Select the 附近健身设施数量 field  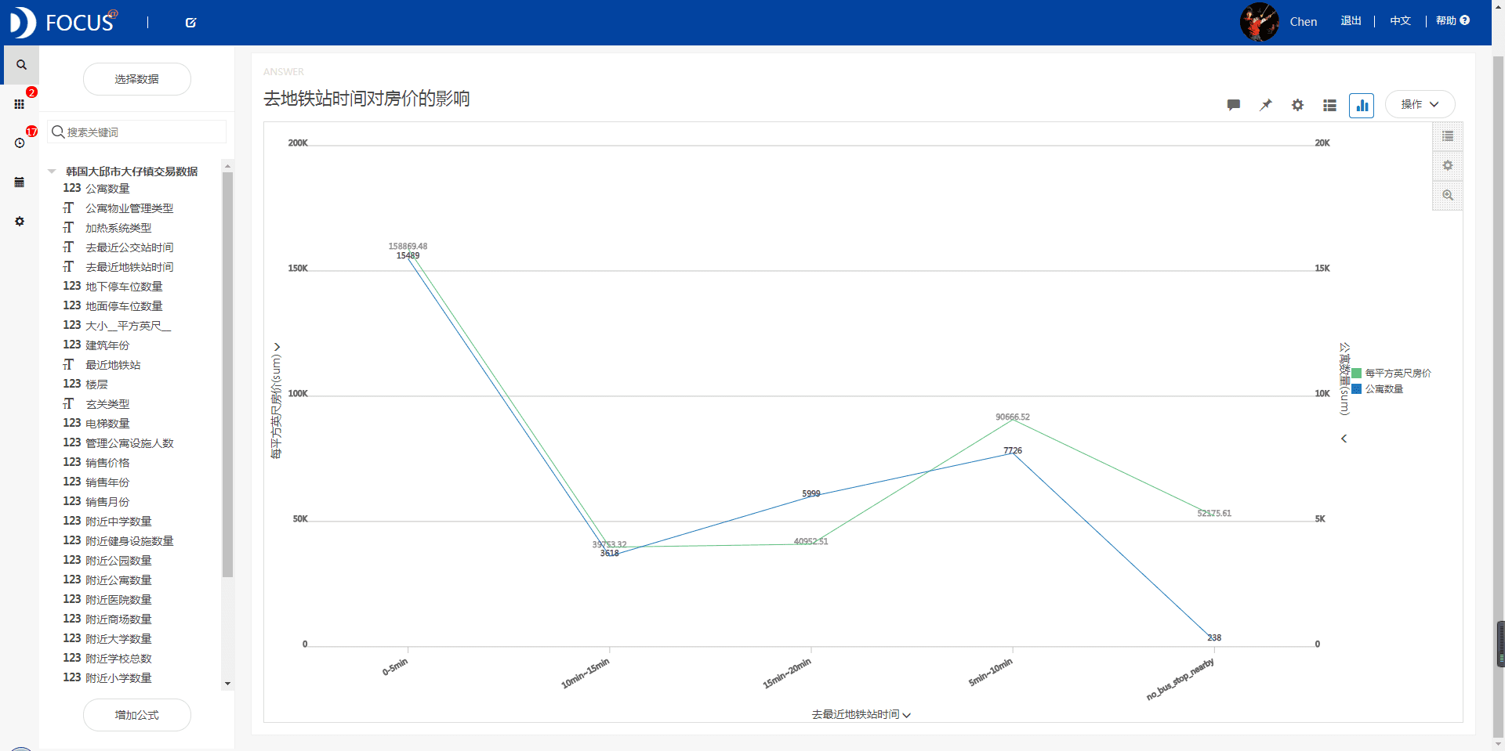point(129,541)
